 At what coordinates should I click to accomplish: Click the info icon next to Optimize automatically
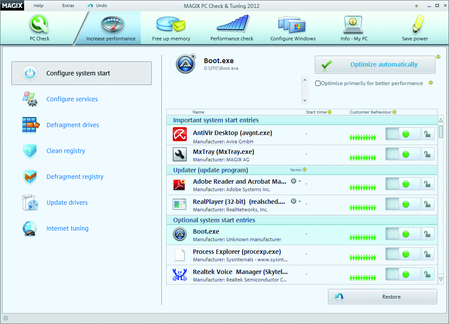[x=438, y=57]
